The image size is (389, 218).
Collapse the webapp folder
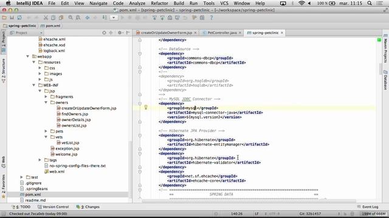click(28, 56)
